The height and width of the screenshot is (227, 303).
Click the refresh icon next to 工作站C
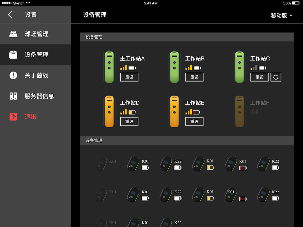[276, 77]
